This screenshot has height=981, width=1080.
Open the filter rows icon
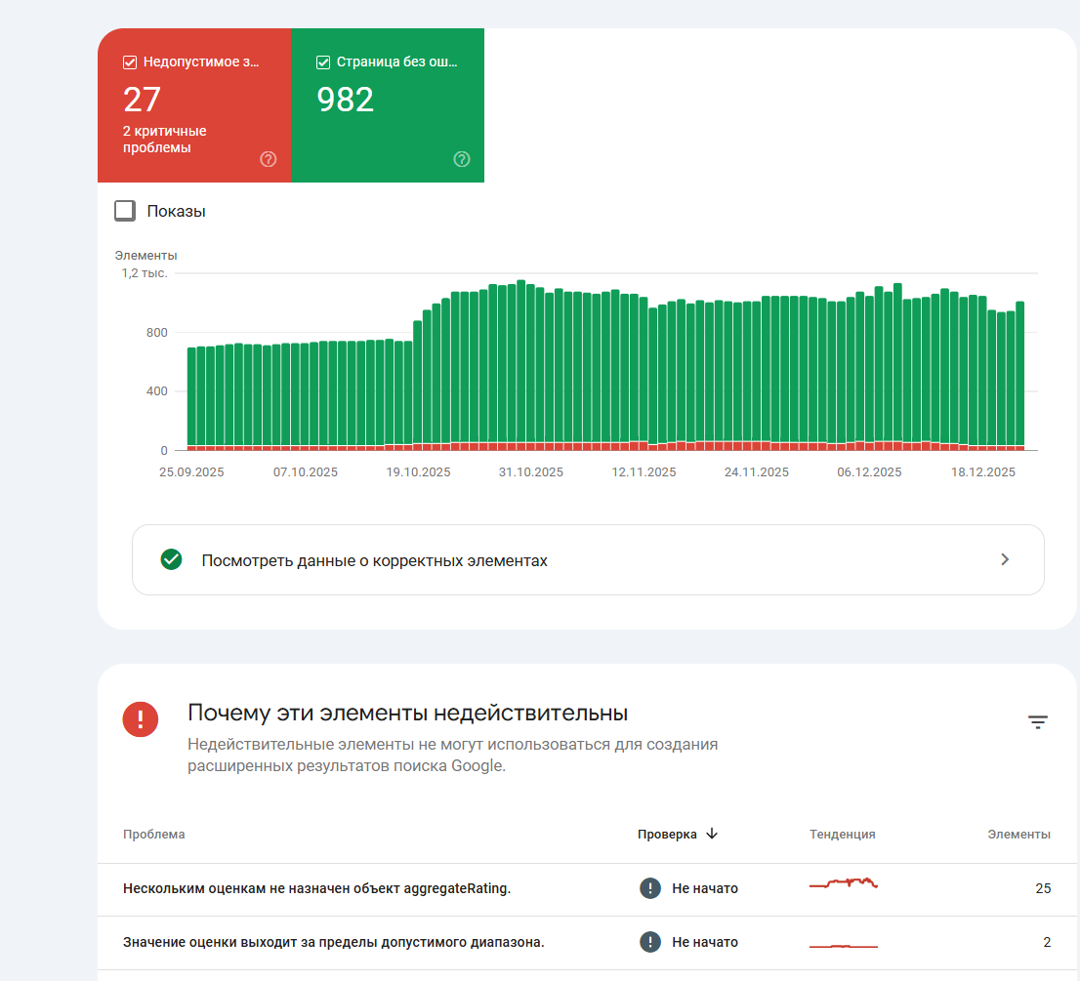click(x=1037, y=721)
